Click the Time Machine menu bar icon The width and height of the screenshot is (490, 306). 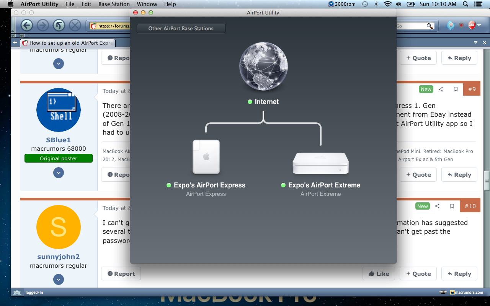pyautogui.click(x=365, y=4)
